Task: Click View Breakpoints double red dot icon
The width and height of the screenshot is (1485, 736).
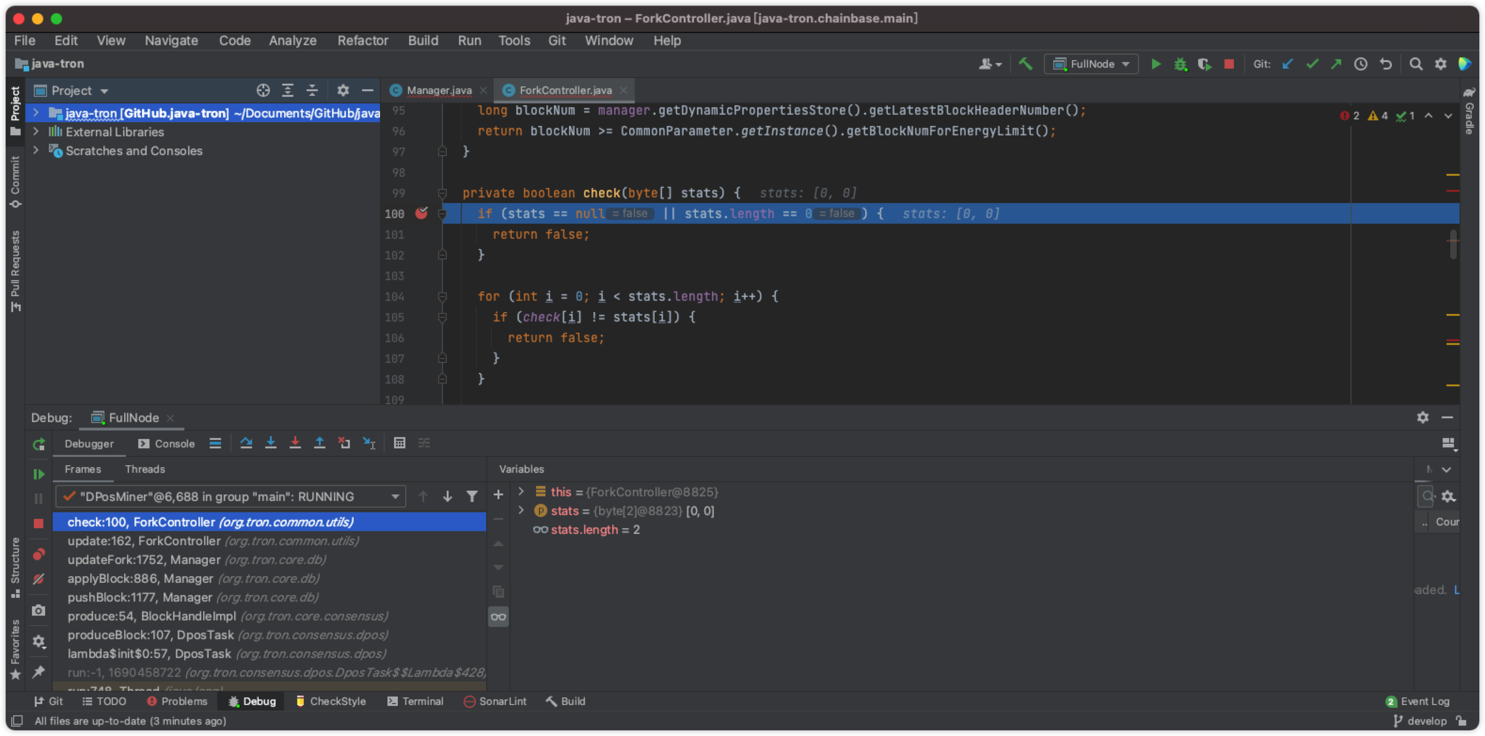Action: 39,554
